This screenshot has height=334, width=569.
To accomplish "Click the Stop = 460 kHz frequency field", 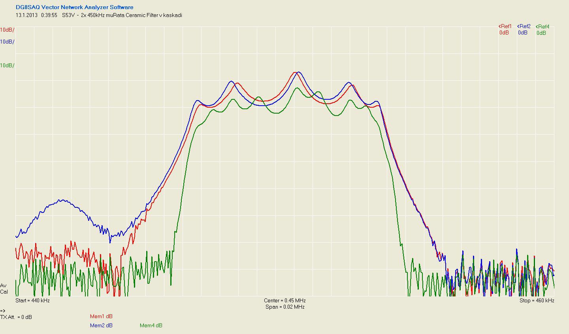I will click(x=537, y=300).
